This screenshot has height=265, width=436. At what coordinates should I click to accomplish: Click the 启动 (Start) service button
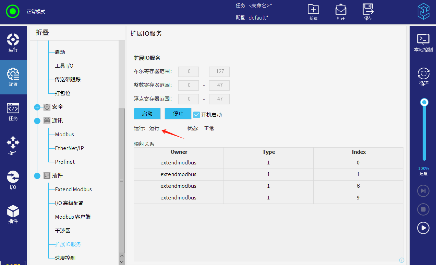pos(147,114)
